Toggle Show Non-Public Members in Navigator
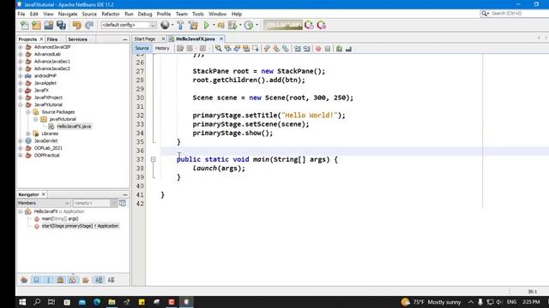Image resolution: width=549 pixels, height=308 pixels. click(60, 280)
